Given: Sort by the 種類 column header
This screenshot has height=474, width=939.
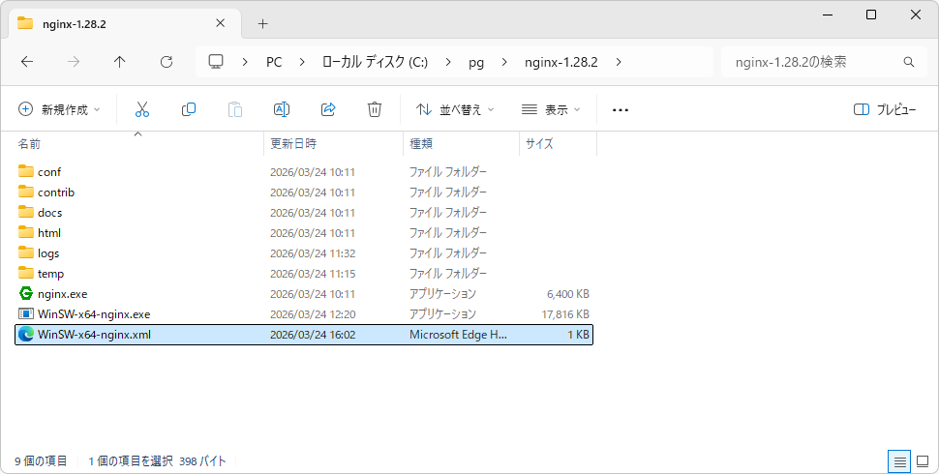Looking at the screenshot, I should click(461, 143).
